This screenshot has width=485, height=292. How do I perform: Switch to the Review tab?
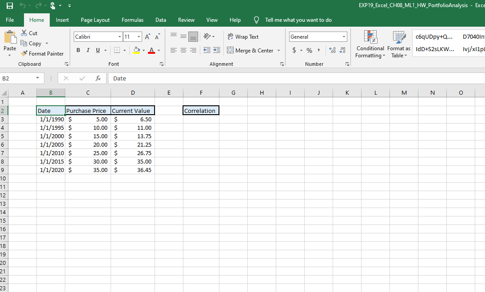tap(186, 20)
